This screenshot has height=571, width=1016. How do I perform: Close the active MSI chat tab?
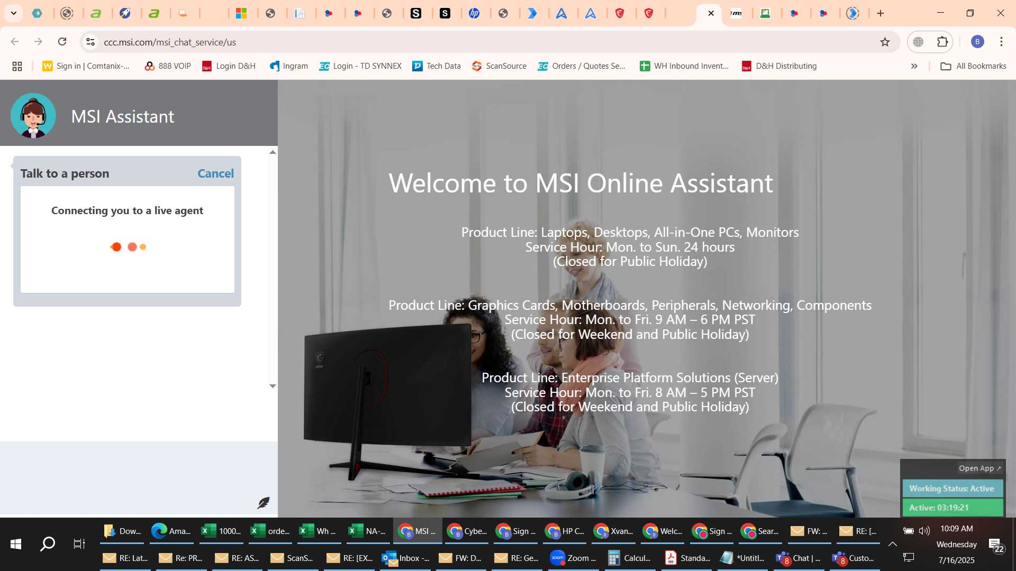pos(711,13)
